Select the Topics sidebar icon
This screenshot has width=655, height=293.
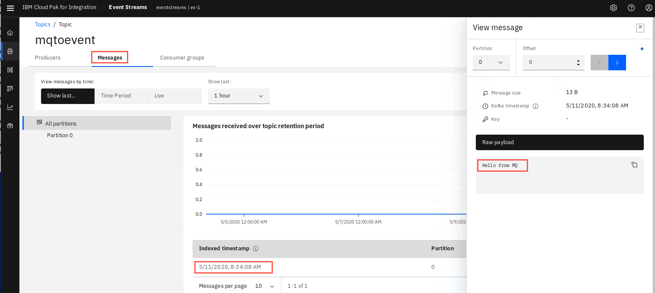[x=10, y=51]
